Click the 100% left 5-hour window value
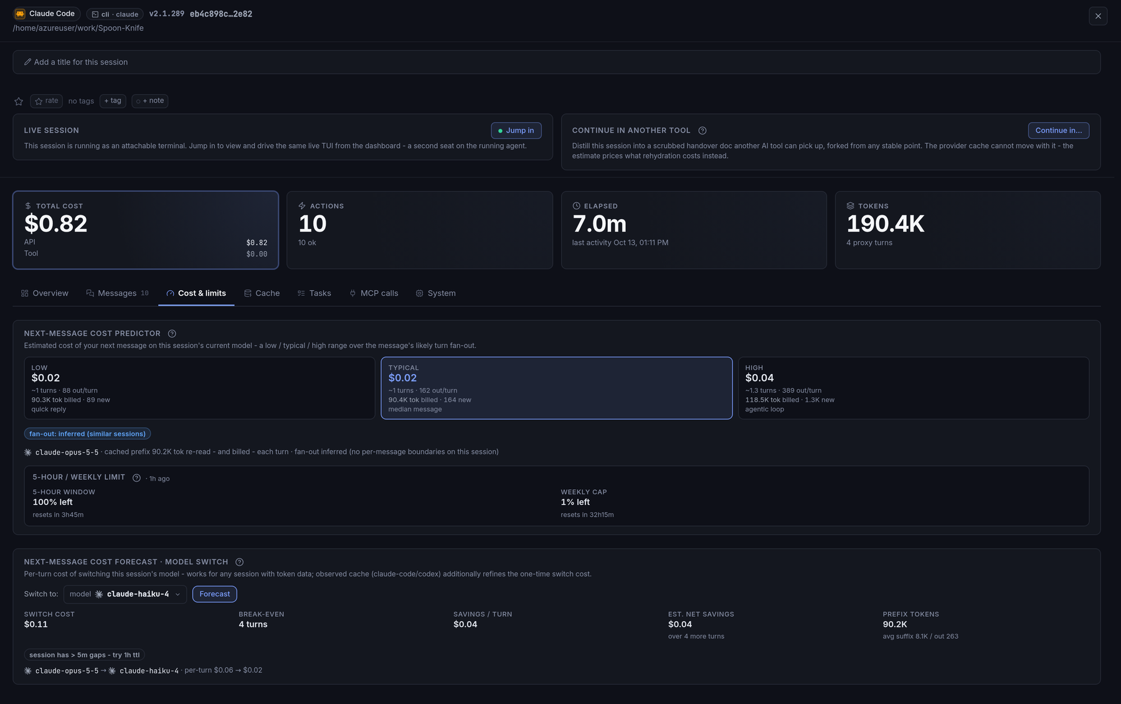This screenshot has height=704, width=1121. click(53, 502)
